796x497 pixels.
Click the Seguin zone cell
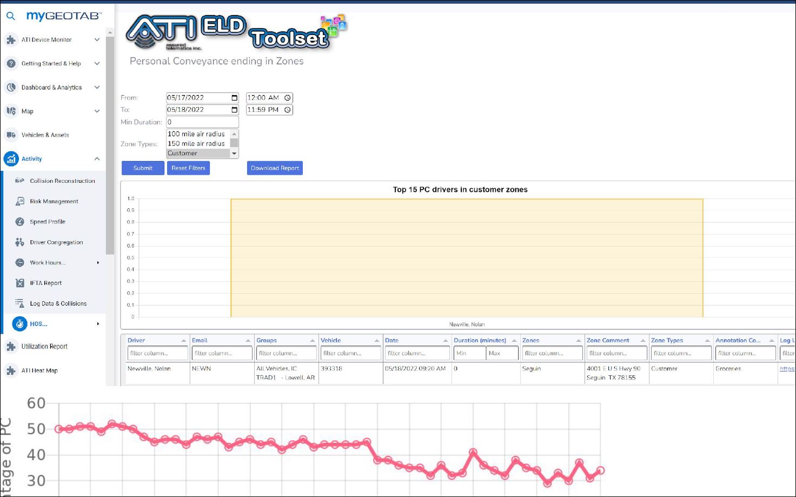pyautogui.click(x=552, y=373)
